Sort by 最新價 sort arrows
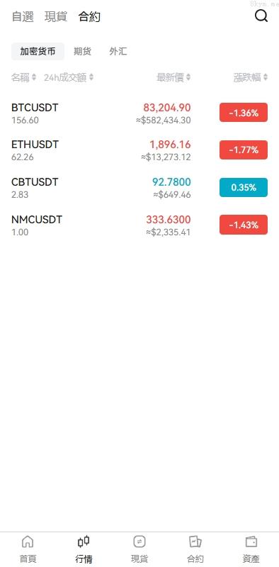Screen dimensions: 279x567 coord(188,77)
